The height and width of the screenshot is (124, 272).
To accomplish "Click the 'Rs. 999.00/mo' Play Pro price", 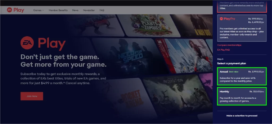I will [x=256, y=19].
